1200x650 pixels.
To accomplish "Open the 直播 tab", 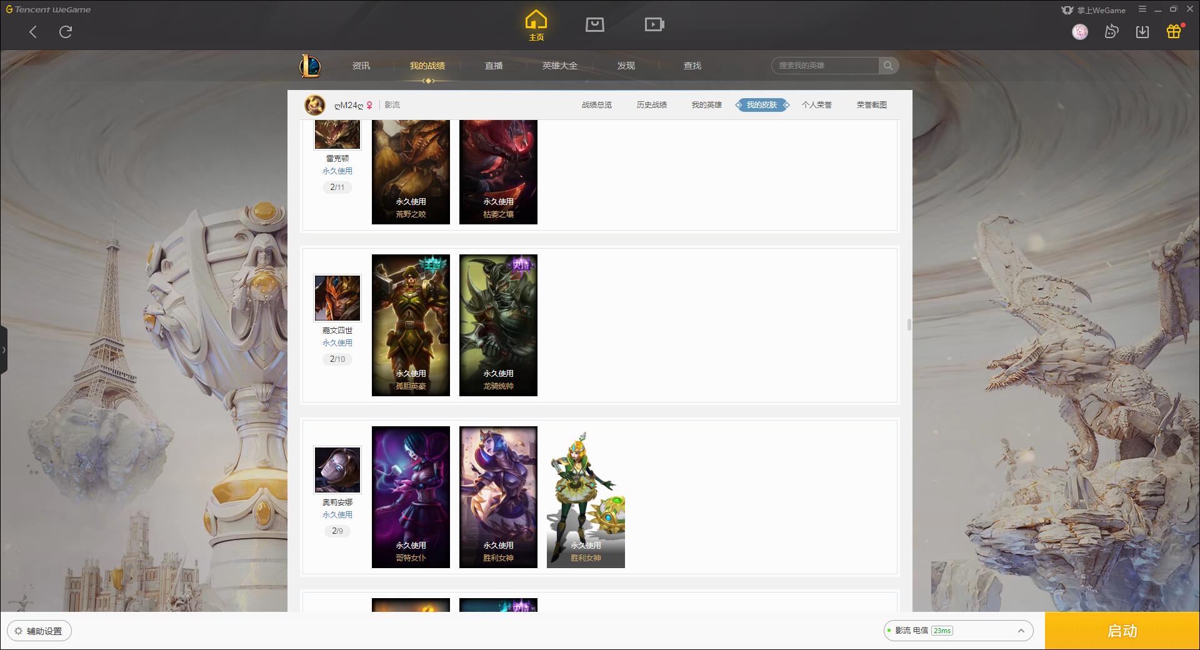I will pyautogui.click(x=494, y=66).
